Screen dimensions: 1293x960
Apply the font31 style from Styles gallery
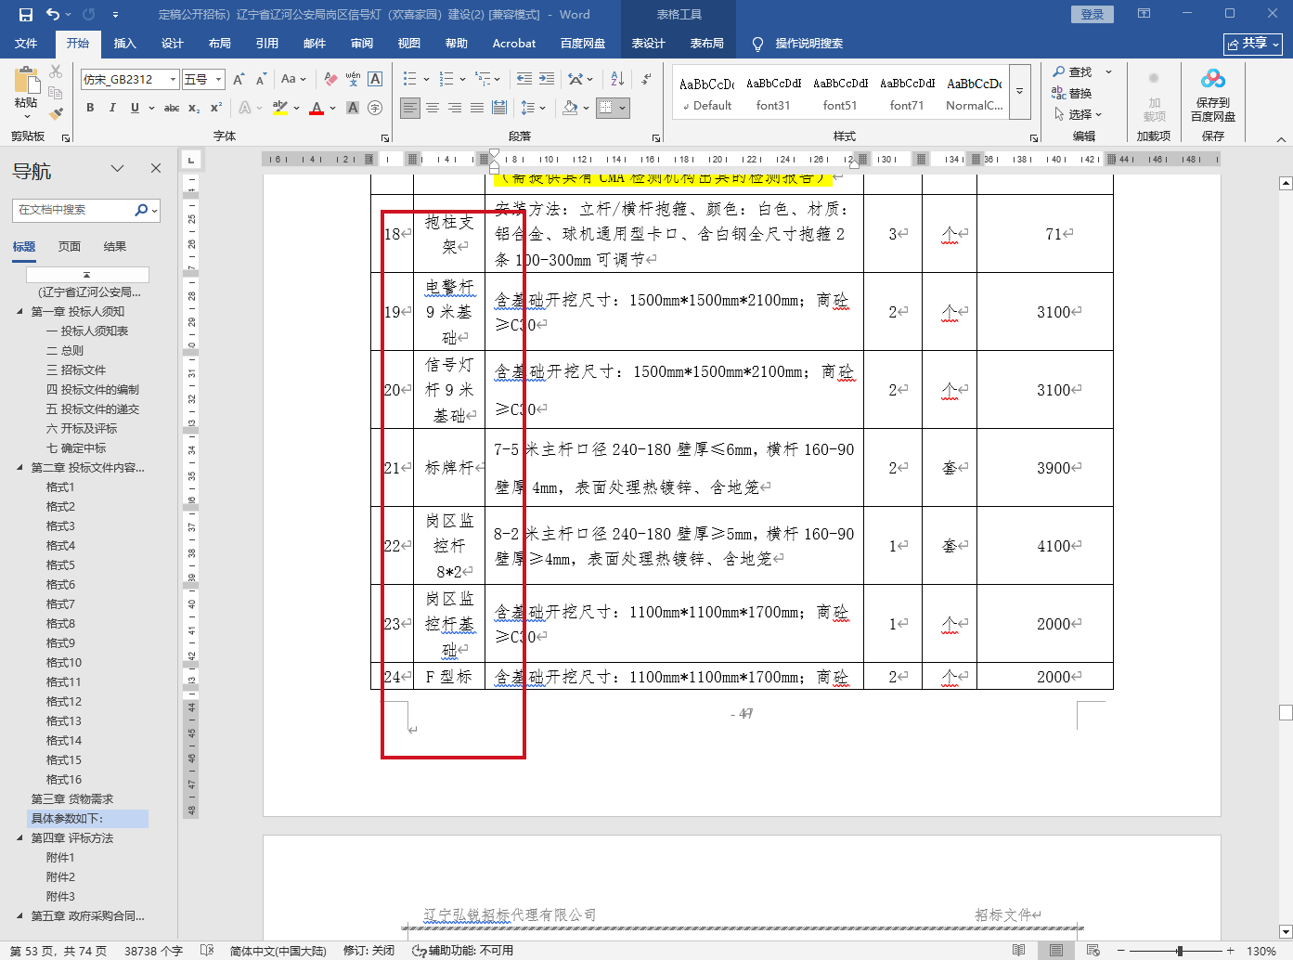pyautogui.click(x=773, y=93)
